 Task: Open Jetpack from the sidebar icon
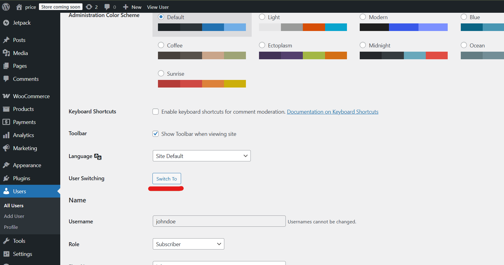click(6, 23)
